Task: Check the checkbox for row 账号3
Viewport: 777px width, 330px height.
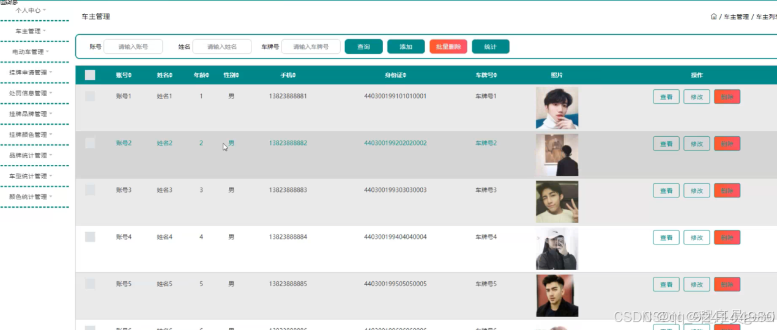Action: point(90,190)
